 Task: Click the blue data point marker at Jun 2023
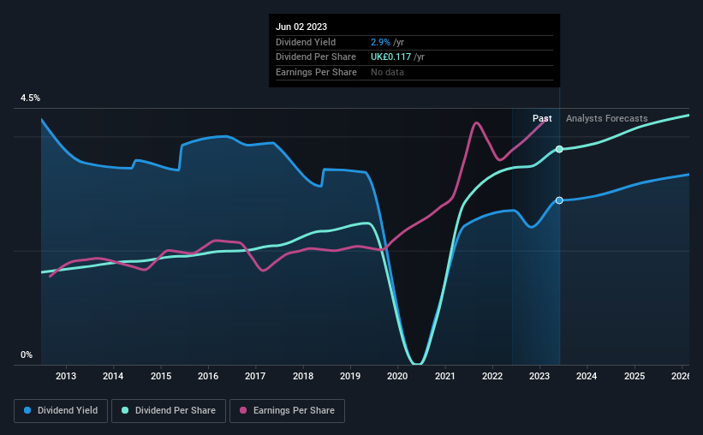tap(559, 200)
